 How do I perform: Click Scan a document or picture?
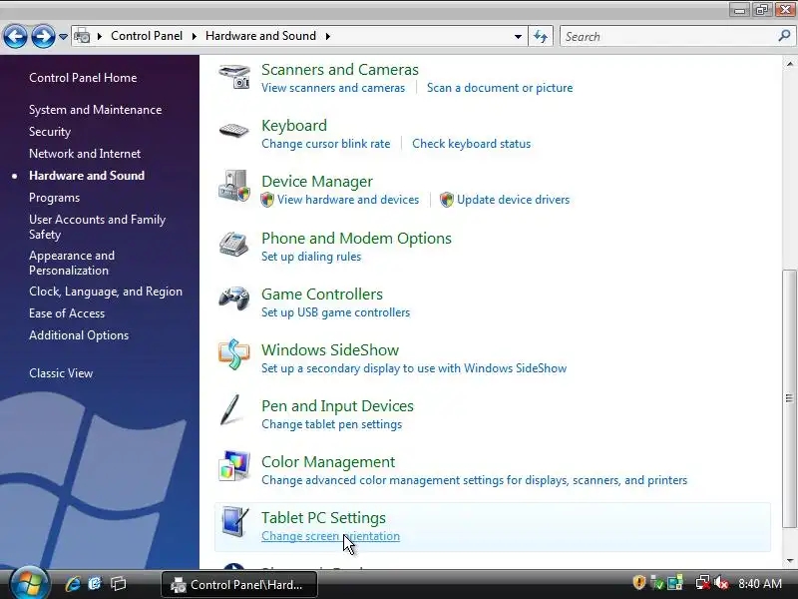500,88
